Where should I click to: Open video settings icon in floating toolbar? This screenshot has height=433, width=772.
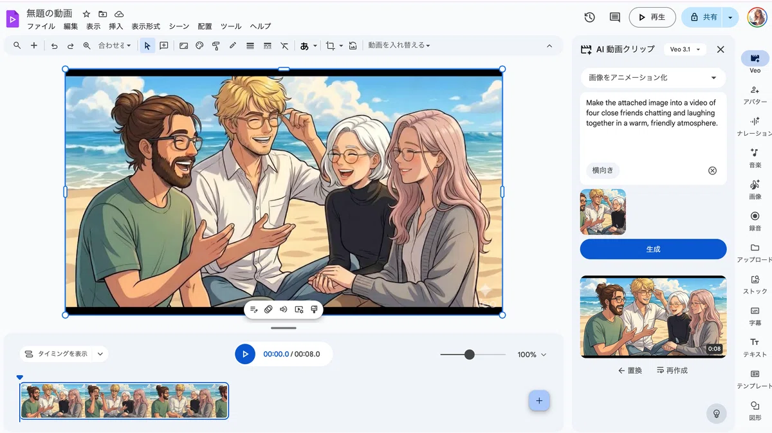299,309
